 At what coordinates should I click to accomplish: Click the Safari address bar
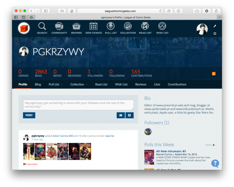120,11
